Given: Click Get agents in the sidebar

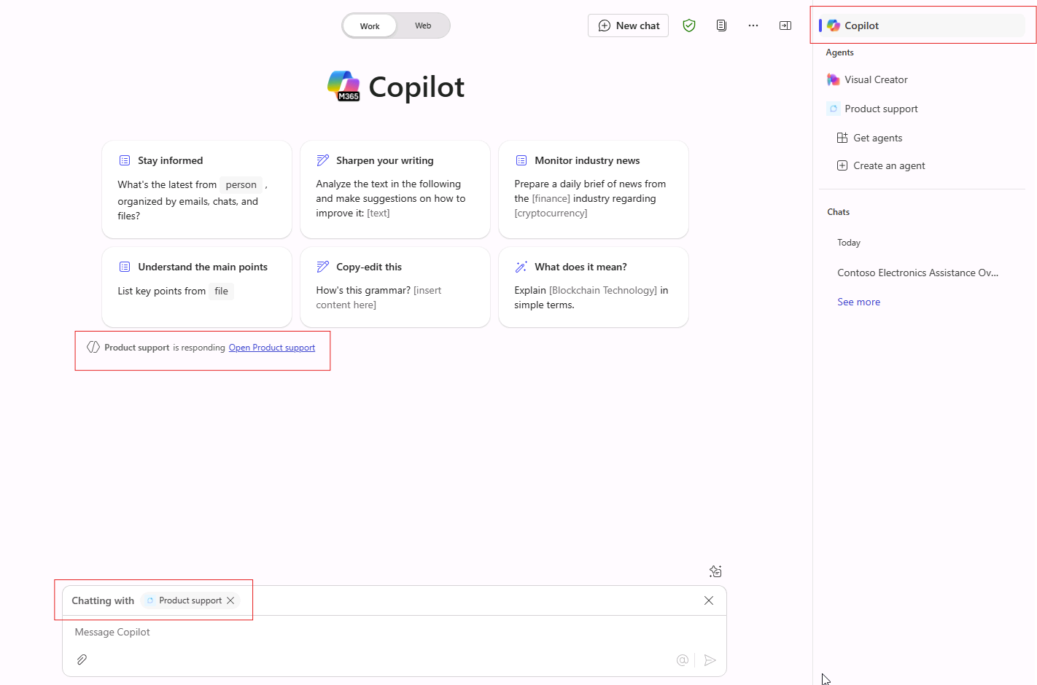Looking at the screenshot, I should [877, 138].
